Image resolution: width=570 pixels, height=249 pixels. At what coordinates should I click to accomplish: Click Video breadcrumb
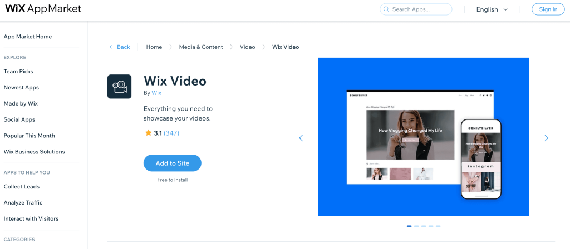coord(248,47)
